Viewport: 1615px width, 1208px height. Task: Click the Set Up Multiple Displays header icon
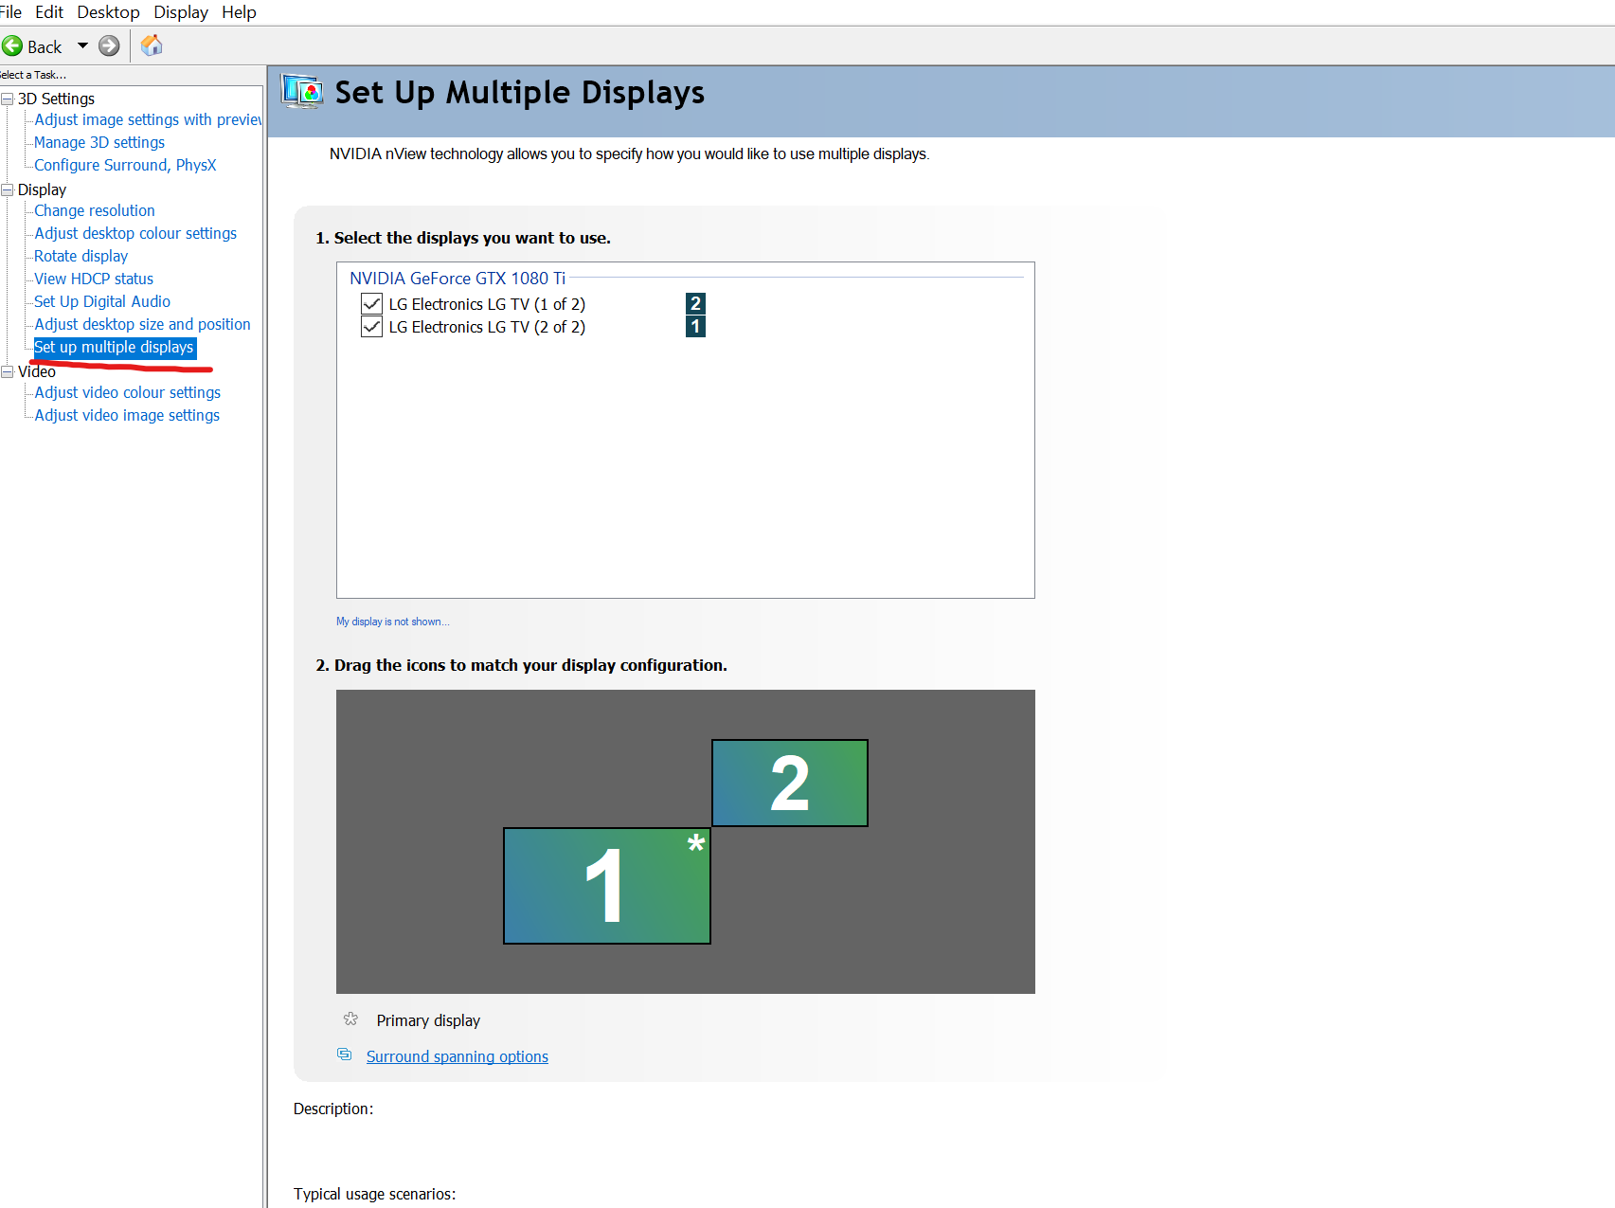pos(302,92)
